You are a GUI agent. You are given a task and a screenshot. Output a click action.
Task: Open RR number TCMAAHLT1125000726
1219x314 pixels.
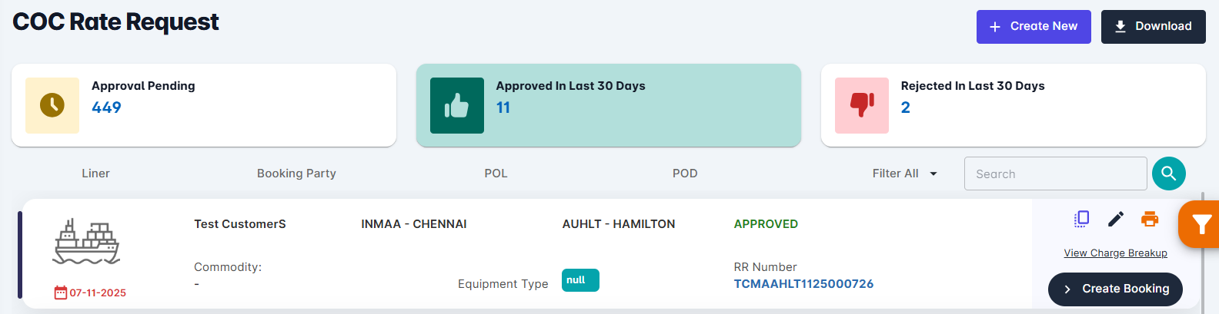[x=803, y=284]
